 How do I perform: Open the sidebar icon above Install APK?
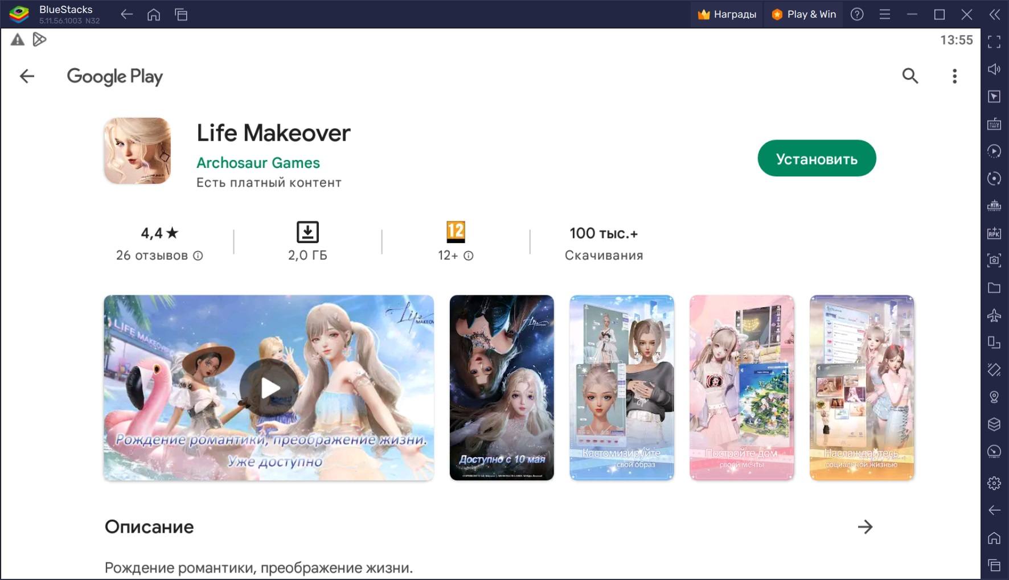994,205
